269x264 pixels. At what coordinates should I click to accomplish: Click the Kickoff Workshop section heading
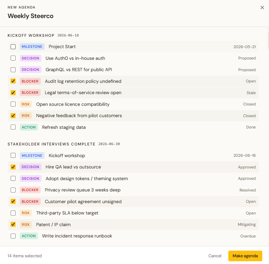31,35
